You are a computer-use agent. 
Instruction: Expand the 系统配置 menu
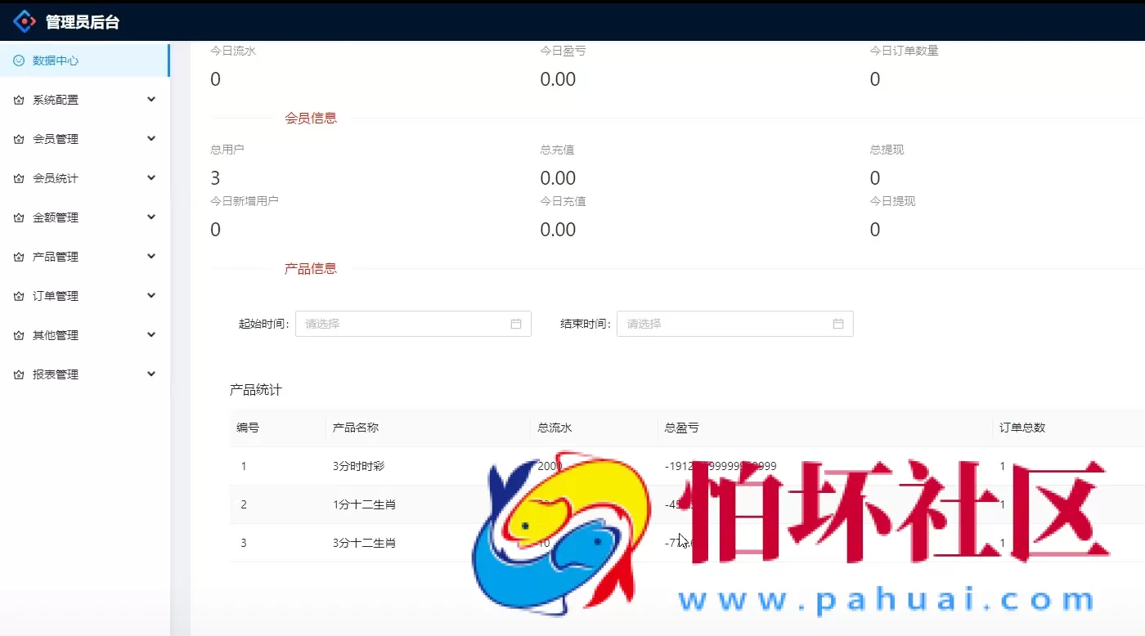pyautogui.click(x=150, y=99)
